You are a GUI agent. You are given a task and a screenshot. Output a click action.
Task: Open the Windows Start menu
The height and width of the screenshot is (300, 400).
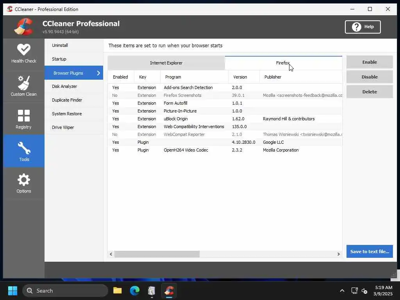click(12, 291)
